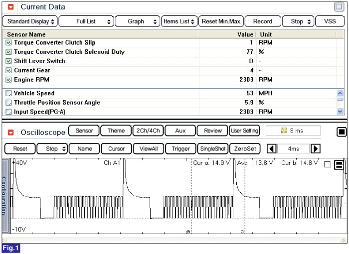The height and width of the screenshot is (254, 349).
Task: Open the Graph dropdown selector
Action: (137, 21)
